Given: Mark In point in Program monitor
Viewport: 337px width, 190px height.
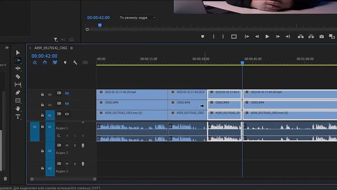Looking at the screenshot, I should pos(213,36).
